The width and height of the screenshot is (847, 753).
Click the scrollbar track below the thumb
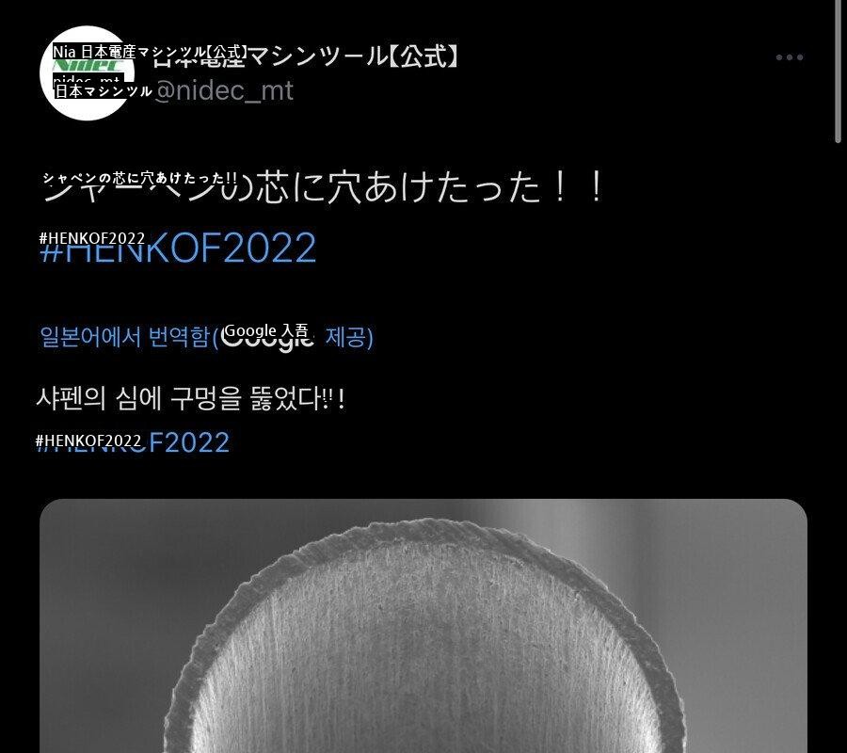838,448
